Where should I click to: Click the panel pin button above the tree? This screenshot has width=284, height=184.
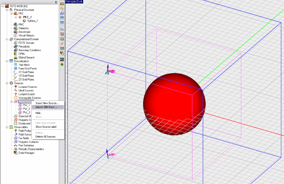point(56,2)
